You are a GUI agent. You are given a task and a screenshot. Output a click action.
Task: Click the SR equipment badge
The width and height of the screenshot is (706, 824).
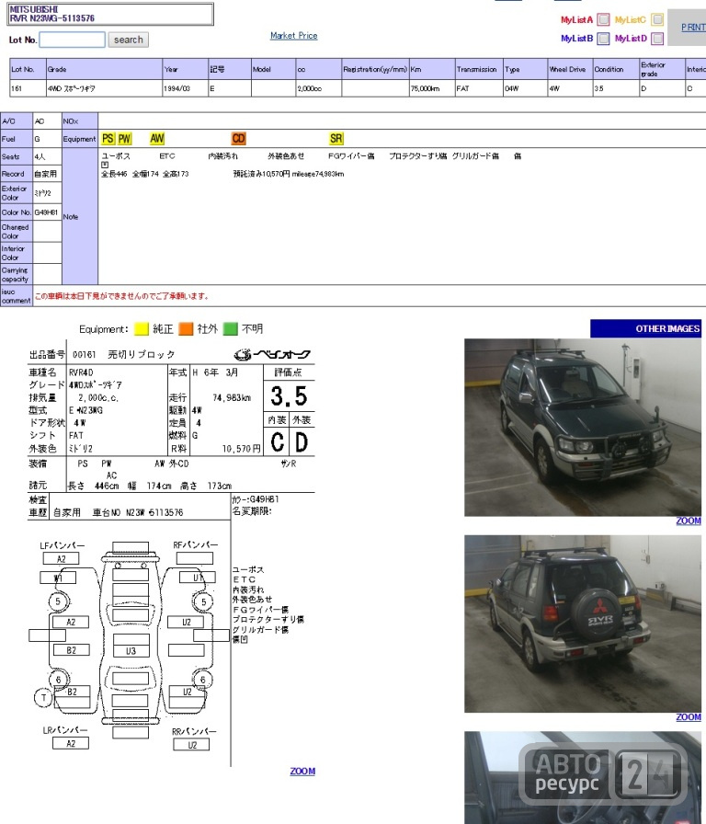coord(336,138)
